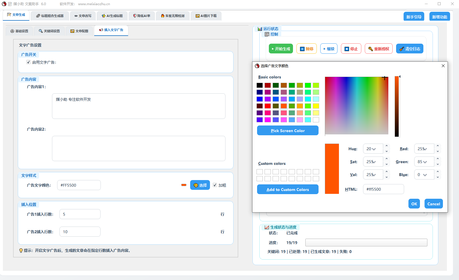This screenshot has height=280, width=459.
Task: Decrease the Red value with down arrow
Action: (438, 151)
